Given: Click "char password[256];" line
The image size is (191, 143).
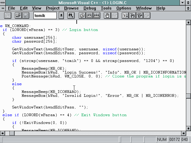Looking at the screenshot, I should pos(34,41).
